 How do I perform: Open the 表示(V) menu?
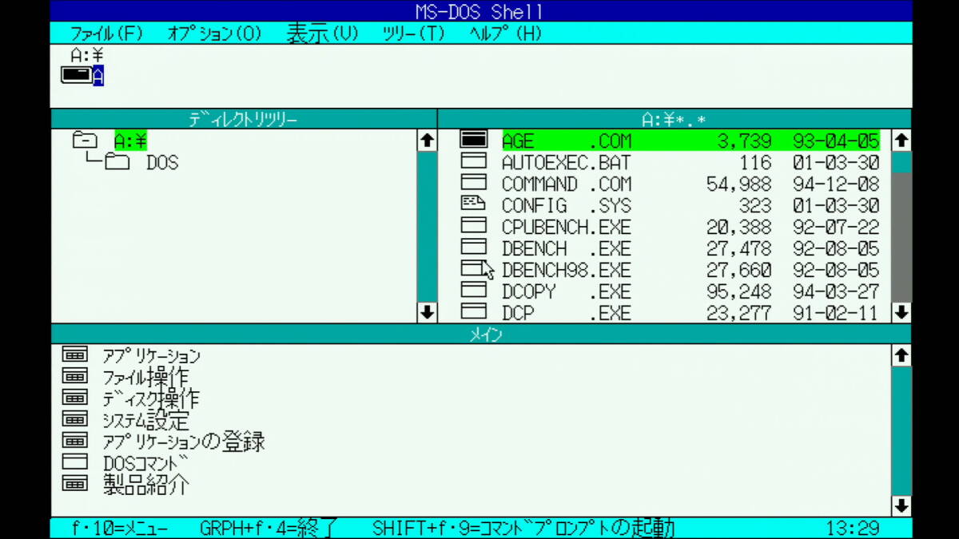coord(323,34)
